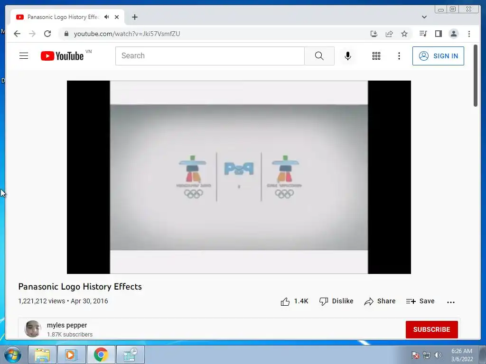Click the video title text
The image size is (486, 364).
click(x=80, y=287)
